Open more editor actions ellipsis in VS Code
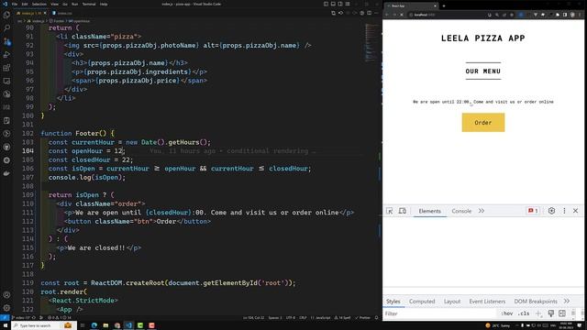587x330 pixels. (377, 13)
